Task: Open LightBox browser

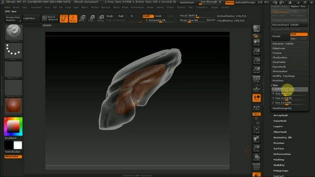Action: [31, 19]
